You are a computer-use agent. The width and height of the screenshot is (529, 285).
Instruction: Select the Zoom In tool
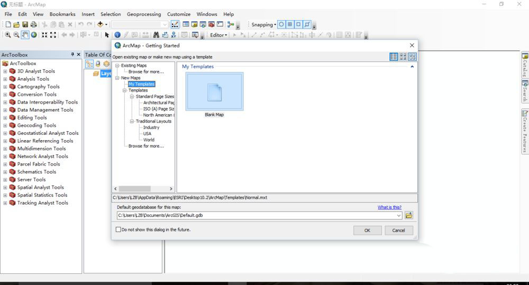tap(7, 35)
